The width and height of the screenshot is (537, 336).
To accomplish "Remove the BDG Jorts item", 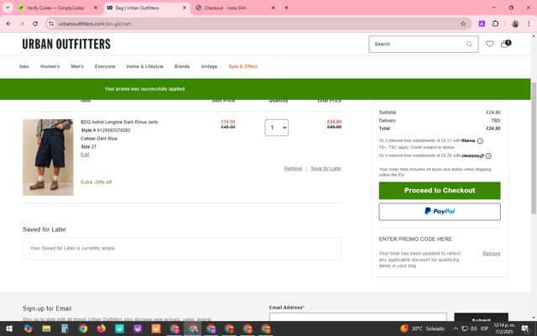I will pos(293,169).
